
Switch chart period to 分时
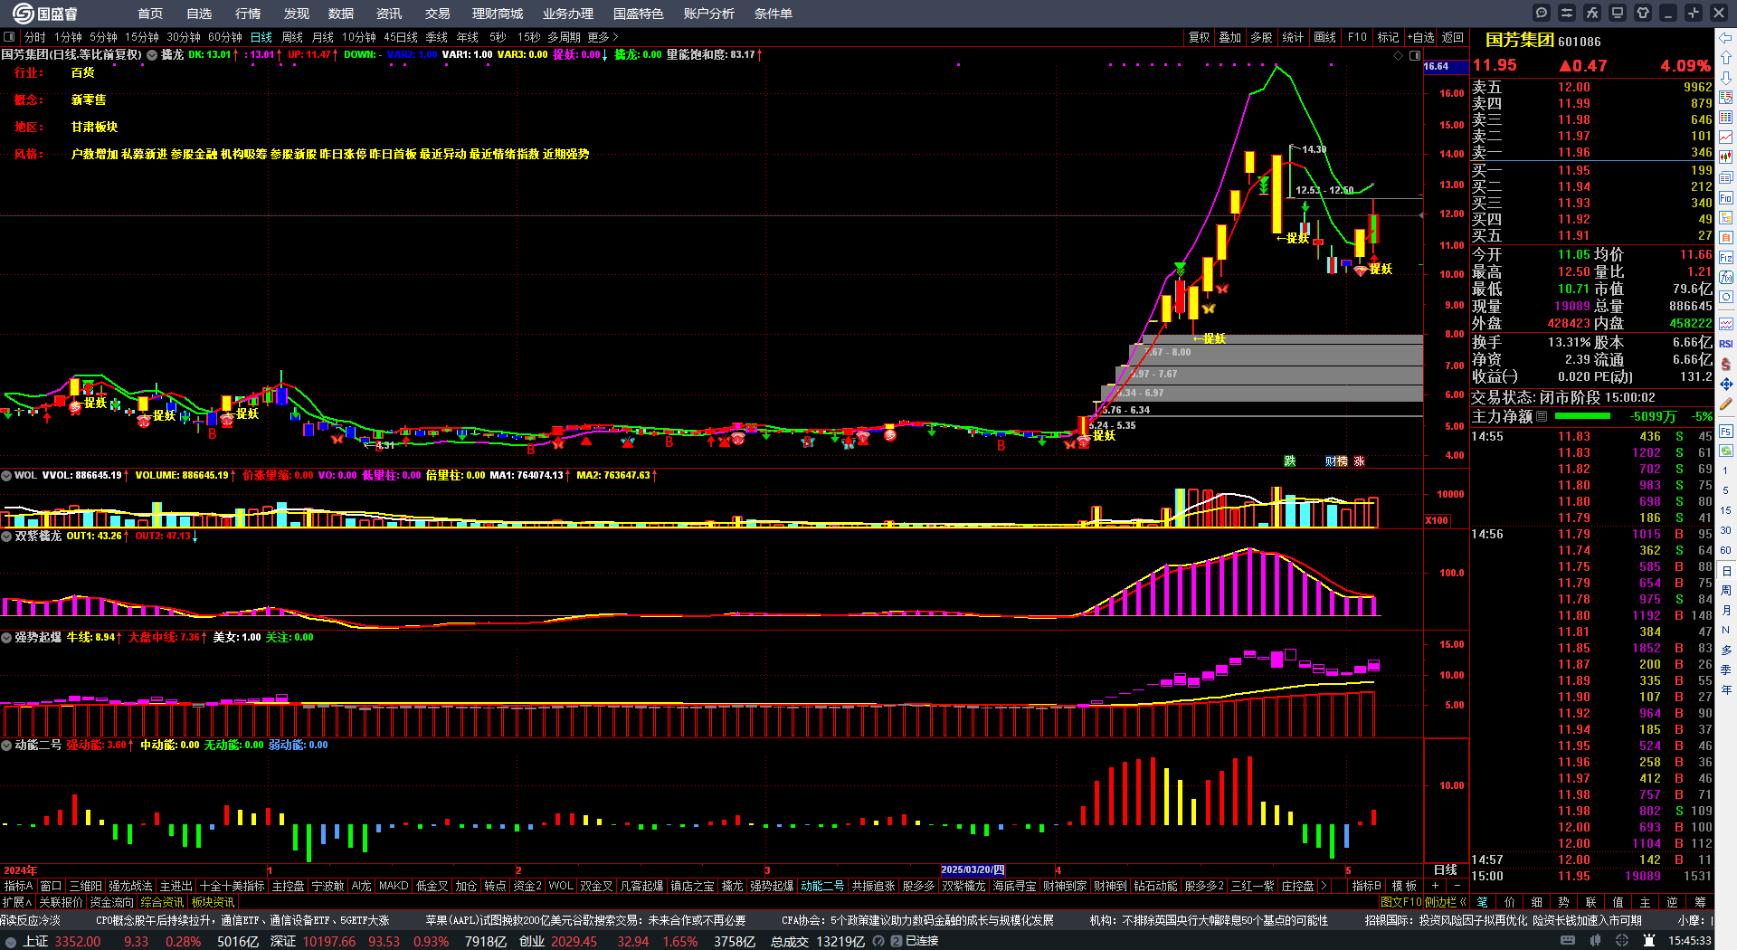pyautogui.click(x=34, y=37)
